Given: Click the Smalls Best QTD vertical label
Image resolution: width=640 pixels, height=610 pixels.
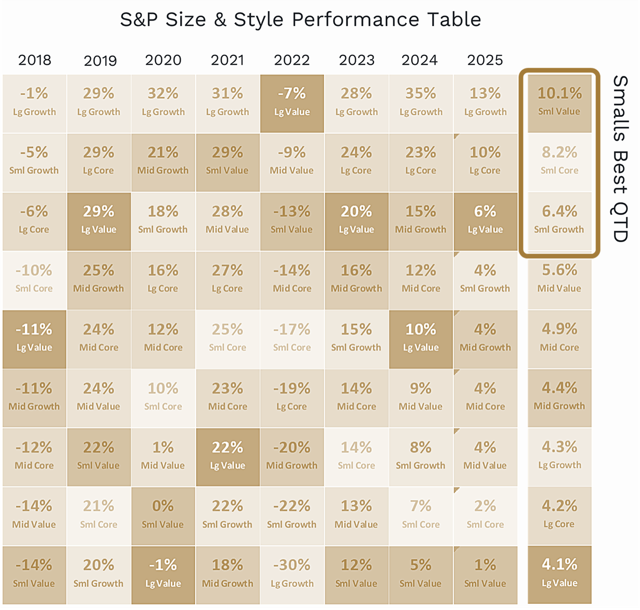Looking at the screenshot, I should click(x=621, y=159).
